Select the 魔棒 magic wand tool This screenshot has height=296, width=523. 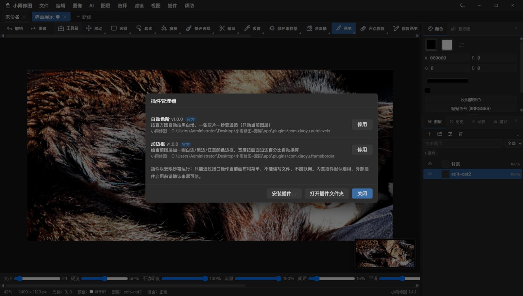pos(169,28)
